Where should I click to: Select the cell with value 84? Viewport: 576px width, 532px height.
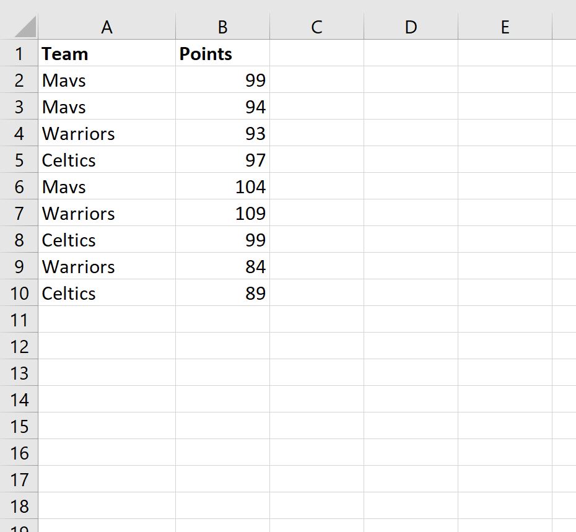222,266
